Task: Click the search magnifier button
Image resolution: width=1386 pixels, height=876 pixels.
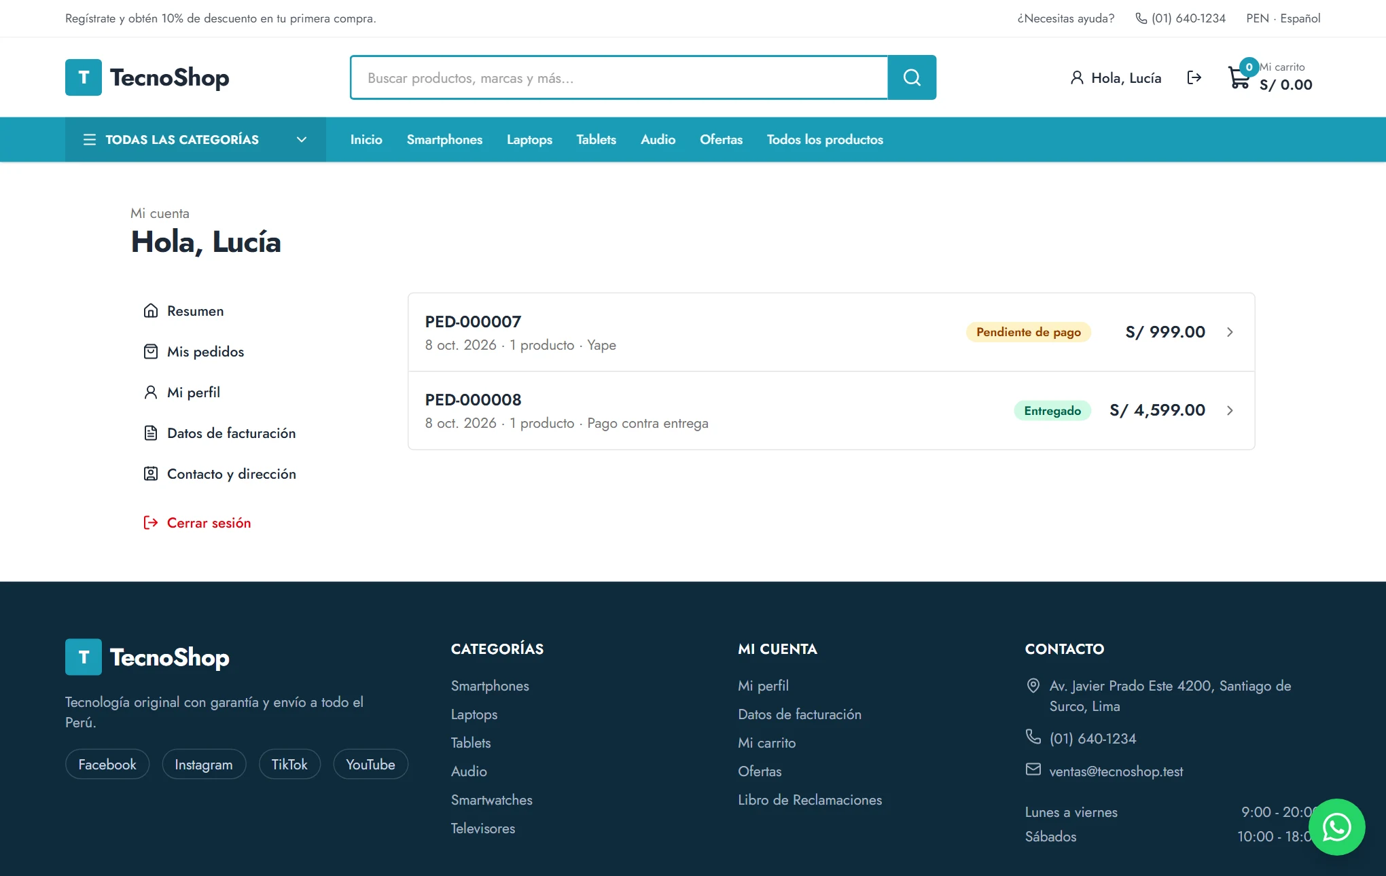Action: tap(912, 77)
